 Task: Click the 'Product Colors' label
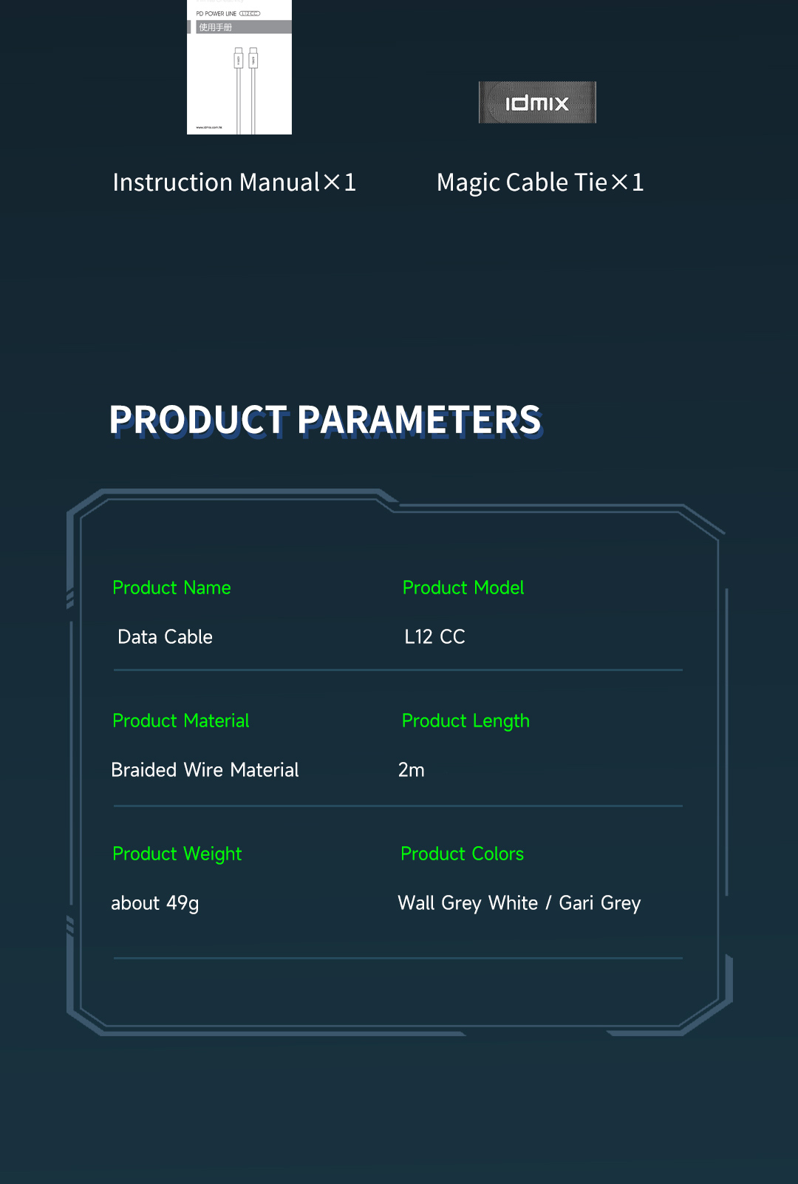coord(462,854)
